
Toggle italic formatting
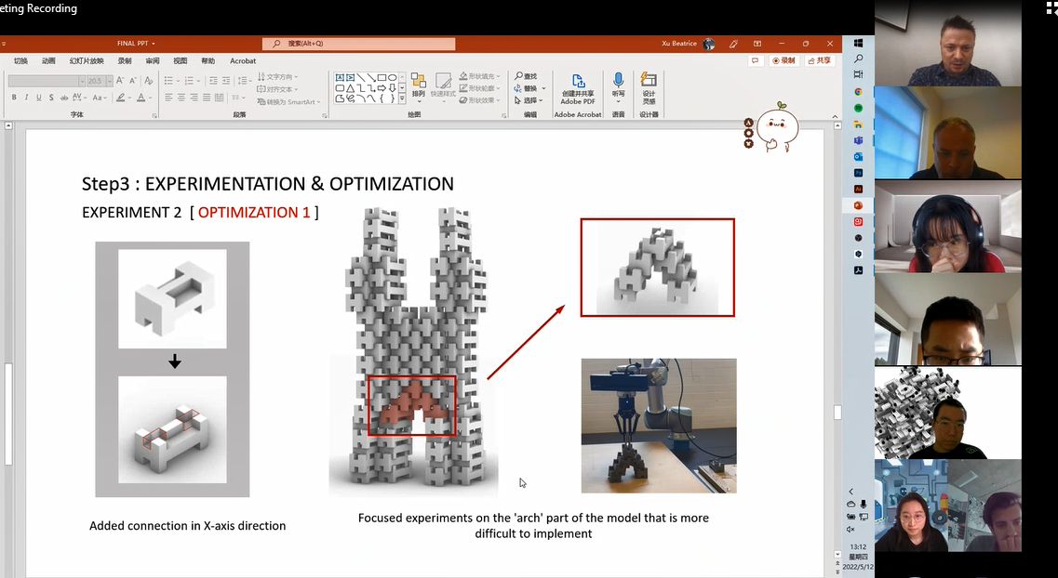[x=26, y=97]
